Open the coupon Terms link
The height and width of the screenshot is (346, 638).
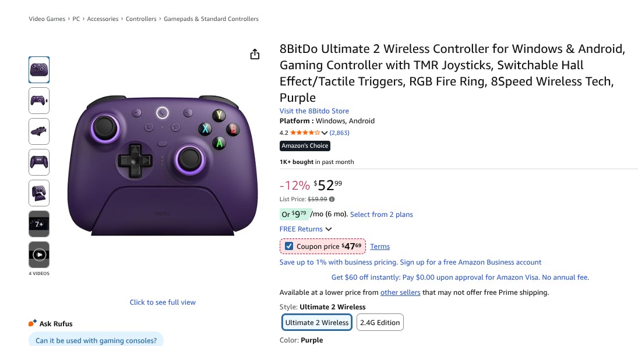coord(380,247)
